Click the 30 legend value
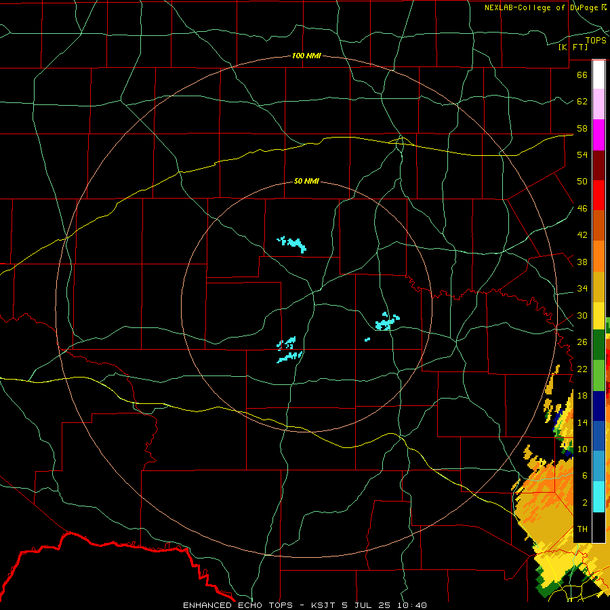The width and height of the screenshot is (610, 610). (582, 315)
